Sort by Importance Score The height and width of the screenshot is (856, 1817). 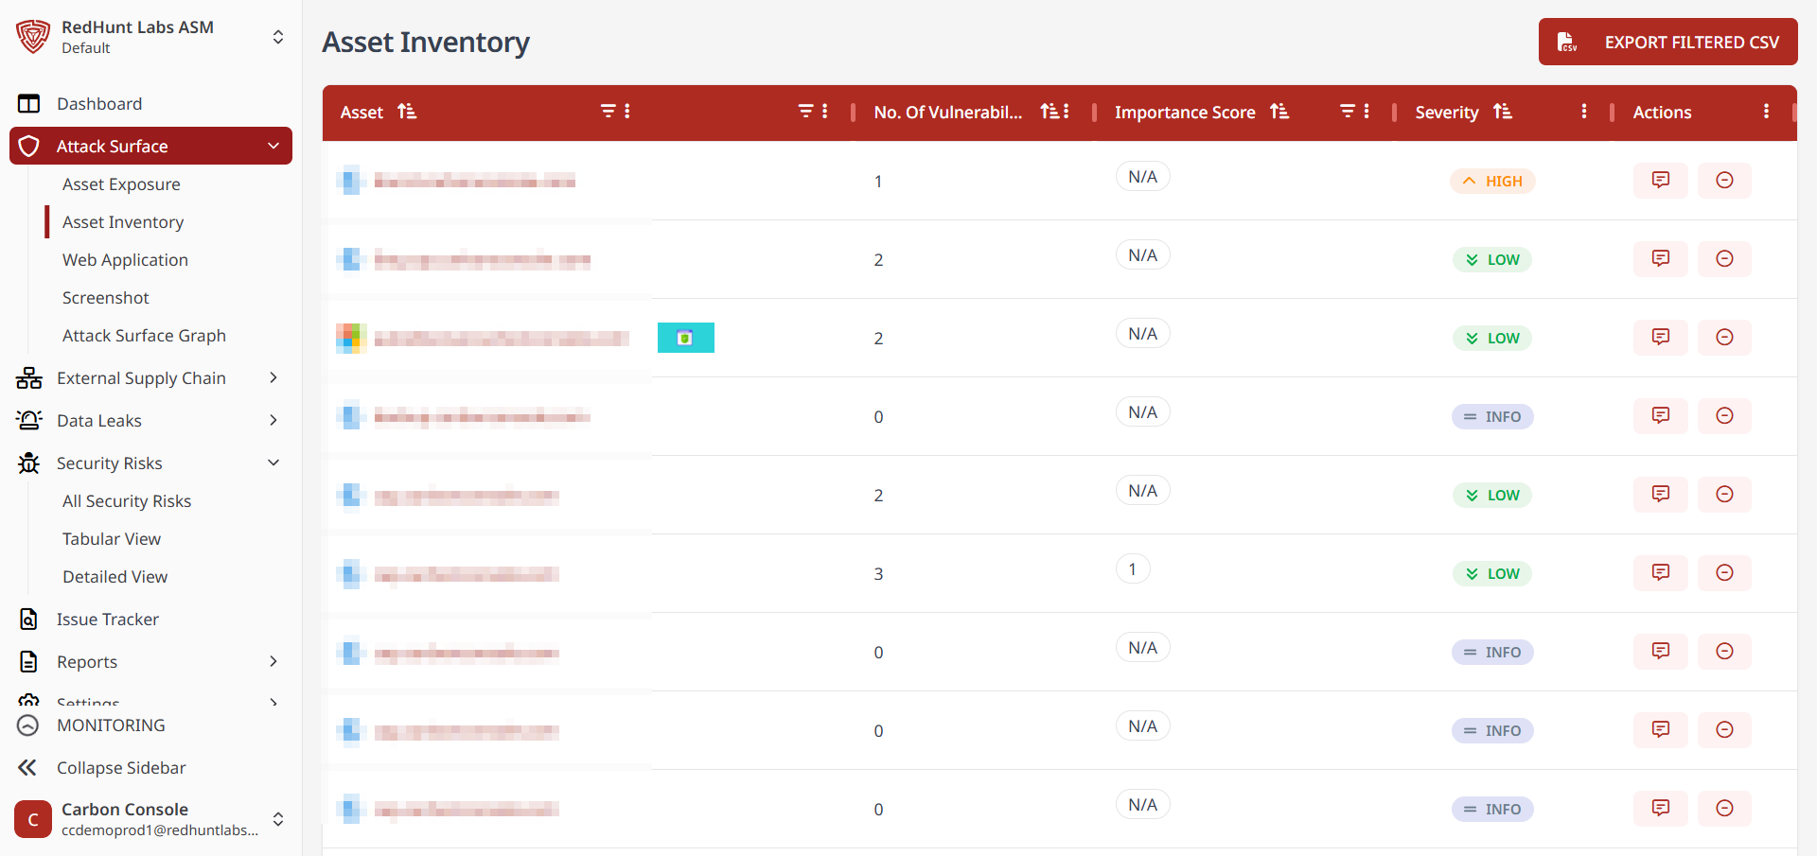[x=1279, y=112]
